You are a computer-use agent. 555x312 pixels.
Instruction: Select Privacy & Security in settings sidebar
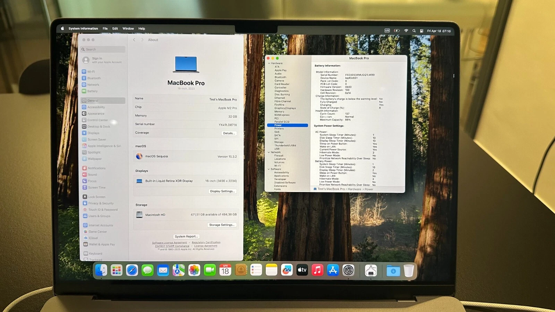(103, 203)
